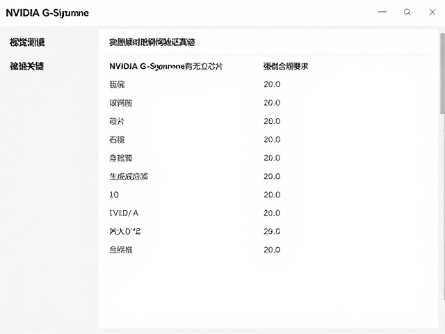Open the first sidebar menu entry
The image size is (445, 334).
click(x=27, y=42)
